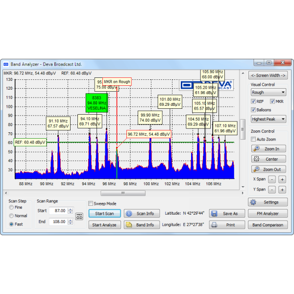Click the Y Span minus button
This screenshot has height=294, width=294.
[272, 190]
